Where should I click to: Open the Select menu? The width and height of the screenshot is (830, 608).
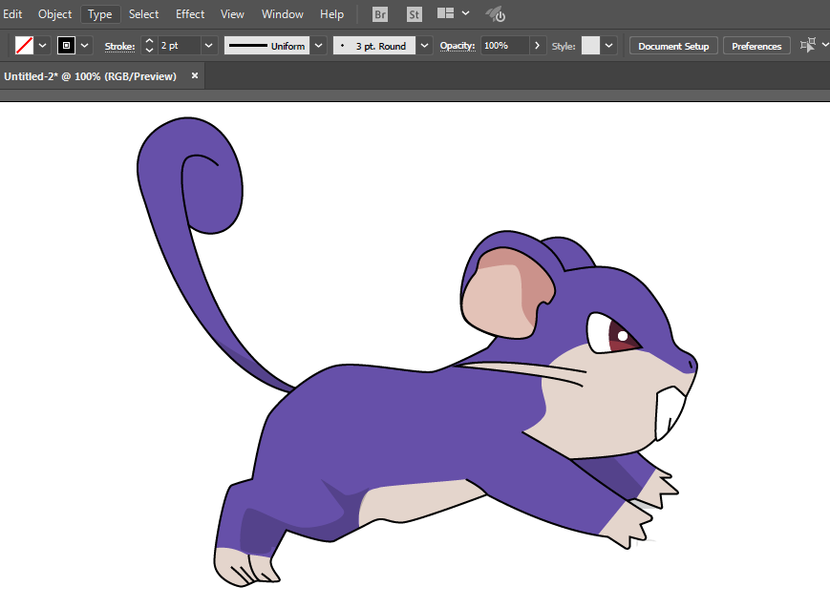tap(143, 14)
